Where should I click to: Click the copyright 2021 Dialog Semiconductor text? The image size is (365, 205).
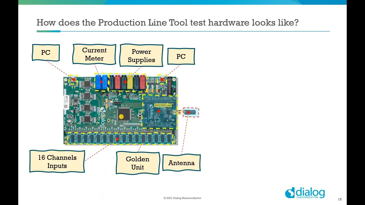coord(182,198)
